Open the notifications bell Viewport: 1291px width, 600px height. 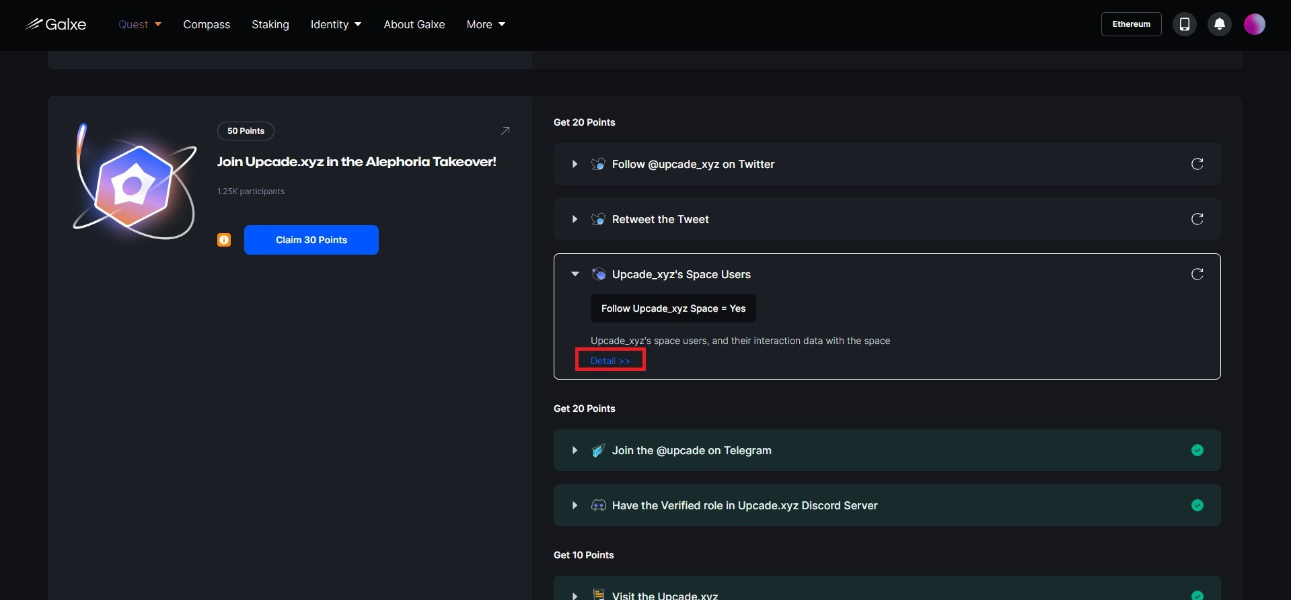pyautogui.click(x=1219, y=24)
